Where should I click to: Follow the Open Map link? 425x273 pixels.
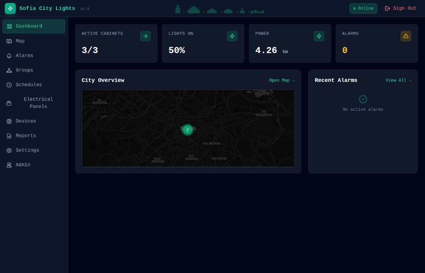click(x=282, y=80)
